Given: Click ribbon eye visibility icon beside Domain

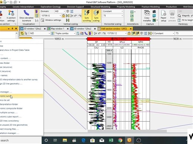Looking at the screenshot, I should 68,11.
